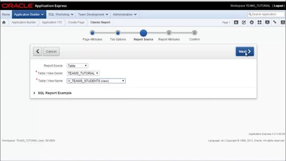Go back with the left arrow button
The height and width of the screenshot is (161, 286).
point(38,51)
